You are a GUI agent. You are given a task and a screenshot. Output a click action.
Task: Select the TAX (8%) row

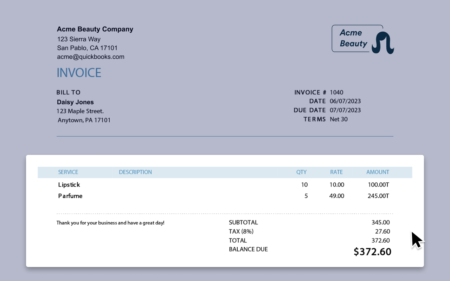[241, 231]
